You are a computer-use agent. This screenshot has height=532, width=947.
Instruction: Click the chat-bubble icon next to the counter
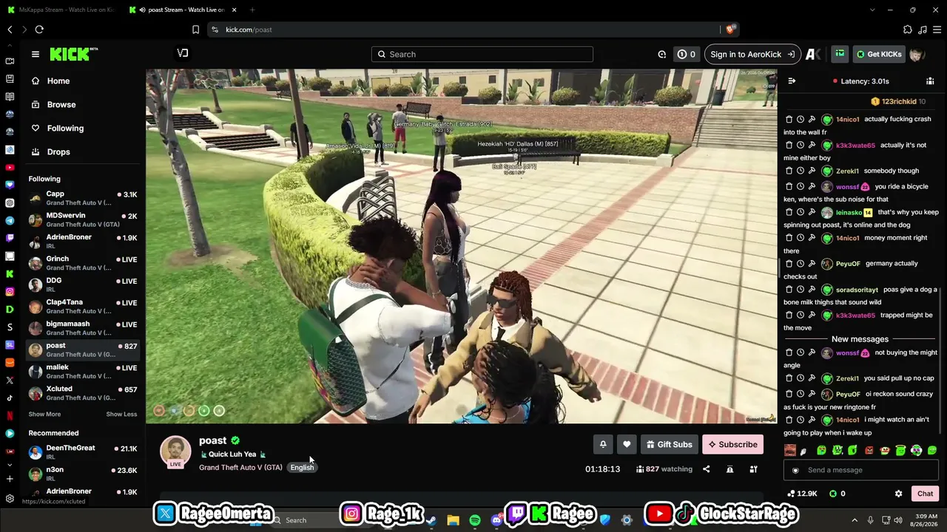(x=662, y=54)
